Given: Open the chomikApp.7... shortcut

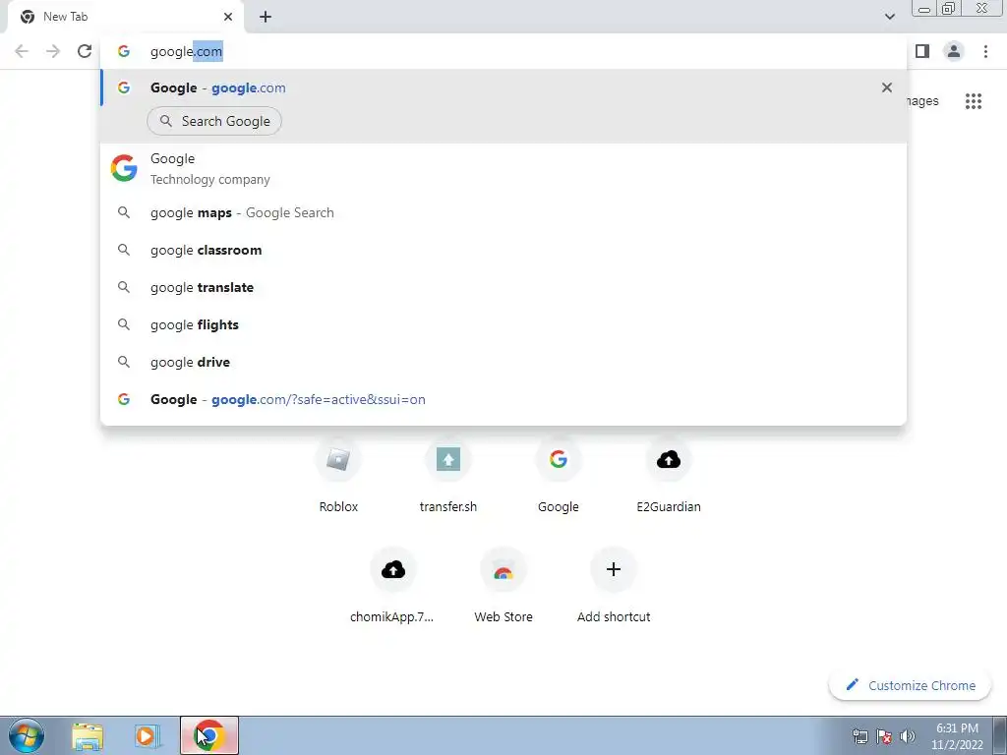Looking at the screenshot, I should pos(392,586).
